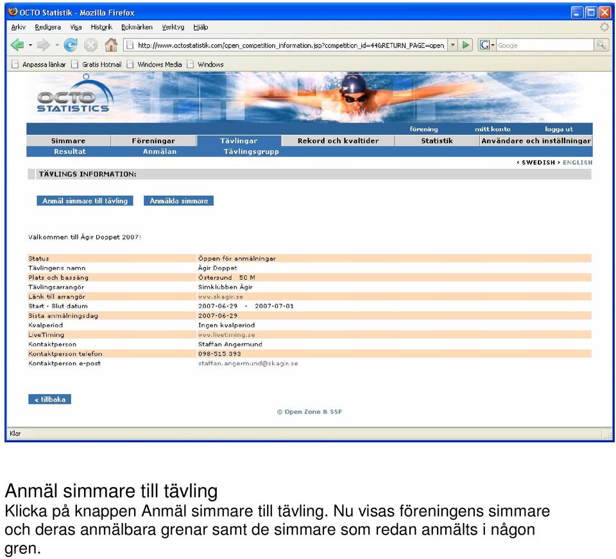Open Användare och inställningar tab
The width and height of the screenshot is (616, 559).
pyautogui.click(x=536, y=141)
